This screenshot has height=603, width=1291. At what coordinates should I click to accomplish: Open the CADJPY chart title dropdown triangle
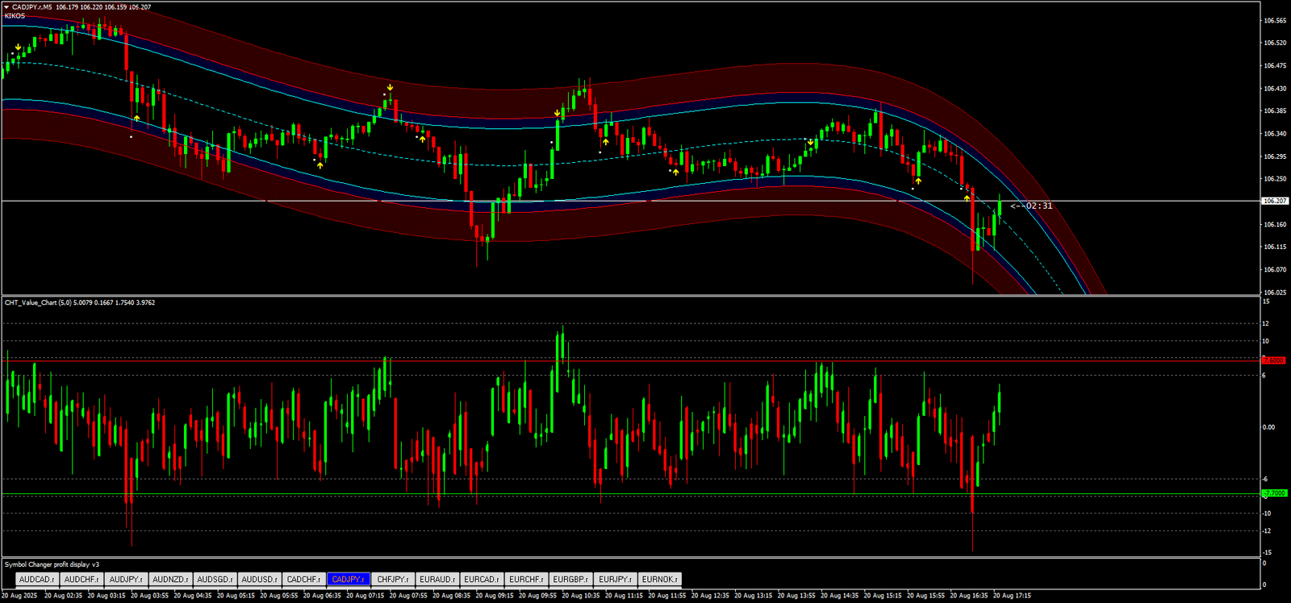point(6,7)
